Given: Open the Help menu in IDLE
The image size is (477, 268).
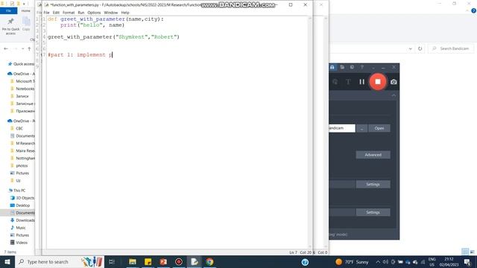Looking at the screenshot, I should [x=125, y=13].
